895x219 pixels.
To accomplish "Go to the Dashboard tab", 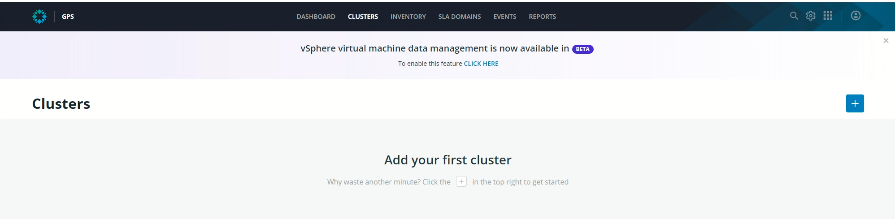I will (x=316, y=17).
